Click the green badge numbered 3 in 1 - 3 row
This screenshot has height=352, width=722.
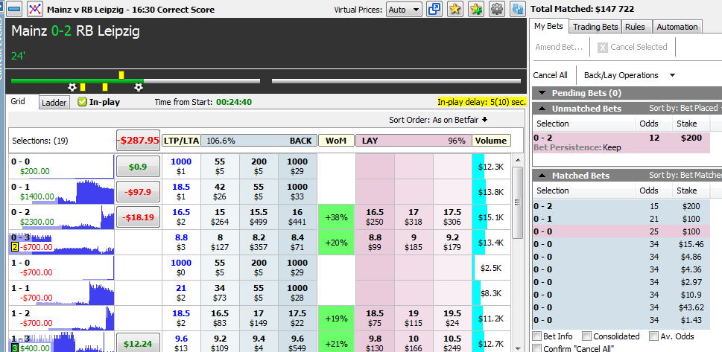(x=14, y=348)
